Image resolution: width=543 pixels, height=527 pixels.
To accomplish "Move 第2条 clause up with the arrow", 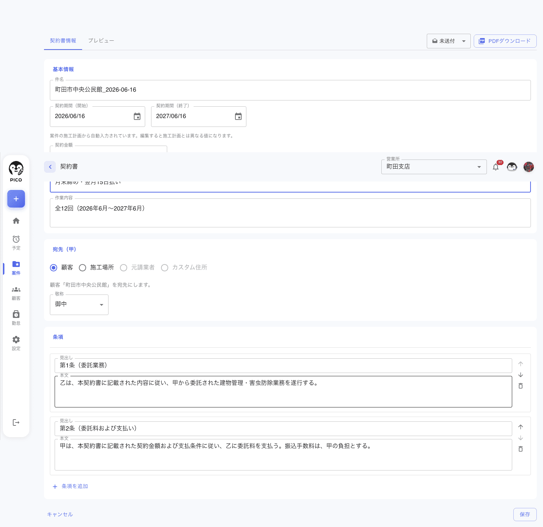I will (521, 427).
